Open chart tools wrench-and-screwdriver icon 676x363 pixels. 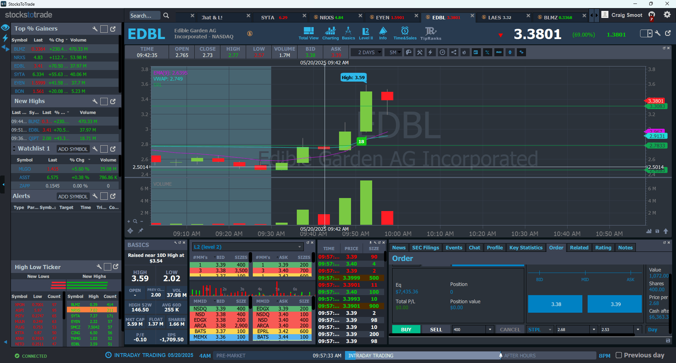[420, 52]
